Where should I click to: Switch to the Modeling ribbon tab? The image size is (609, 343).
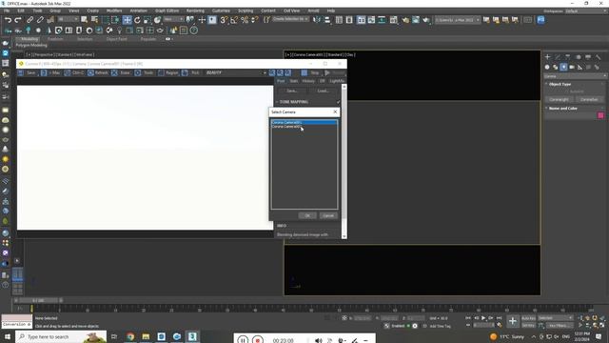tap(29, 39)
